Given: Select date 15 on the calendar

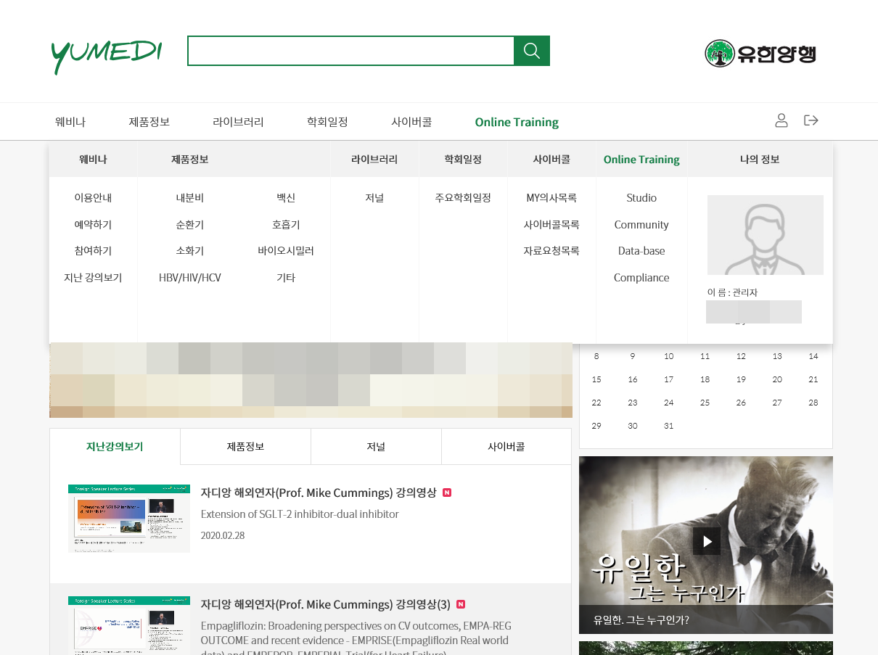Looking at the screenshot, I should (596, 379).
